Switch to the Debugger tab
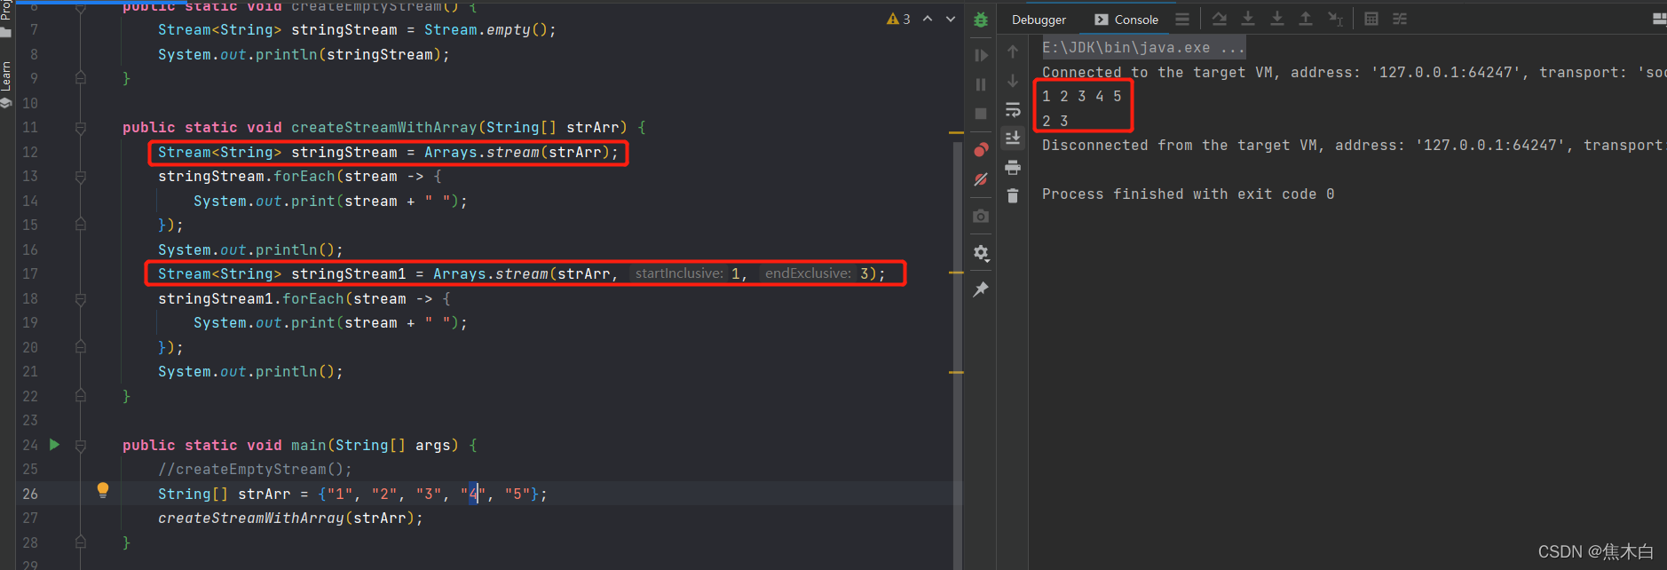Viewport: 1667px width, 570px height. [x=1039, y=20]
